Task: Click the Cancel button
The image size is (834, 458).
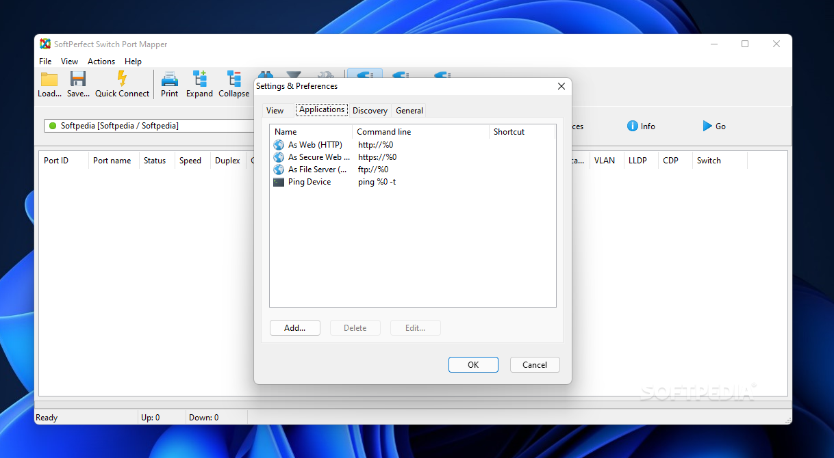Action: pos(535,364)
